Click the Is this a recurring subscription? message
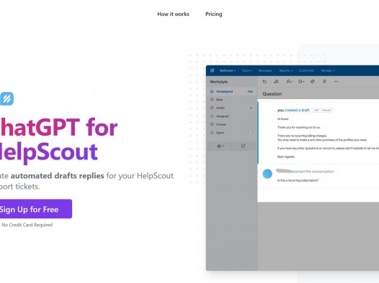The image size is (379, 283). tap(298, 180)
